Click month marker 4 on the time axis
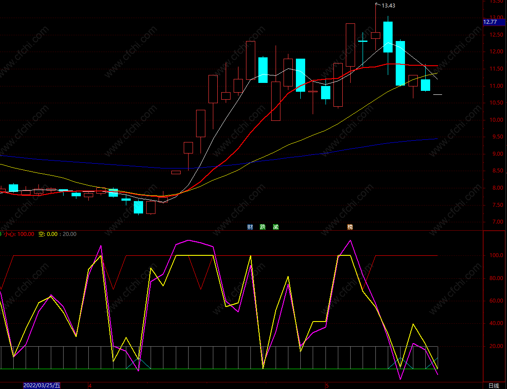Screen dimensions: 507x389 90,386
